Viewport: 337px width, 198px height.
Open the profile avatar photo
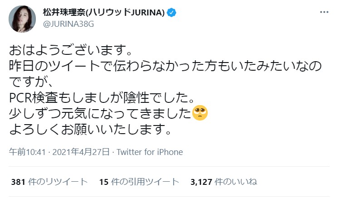tap(21, 19)
